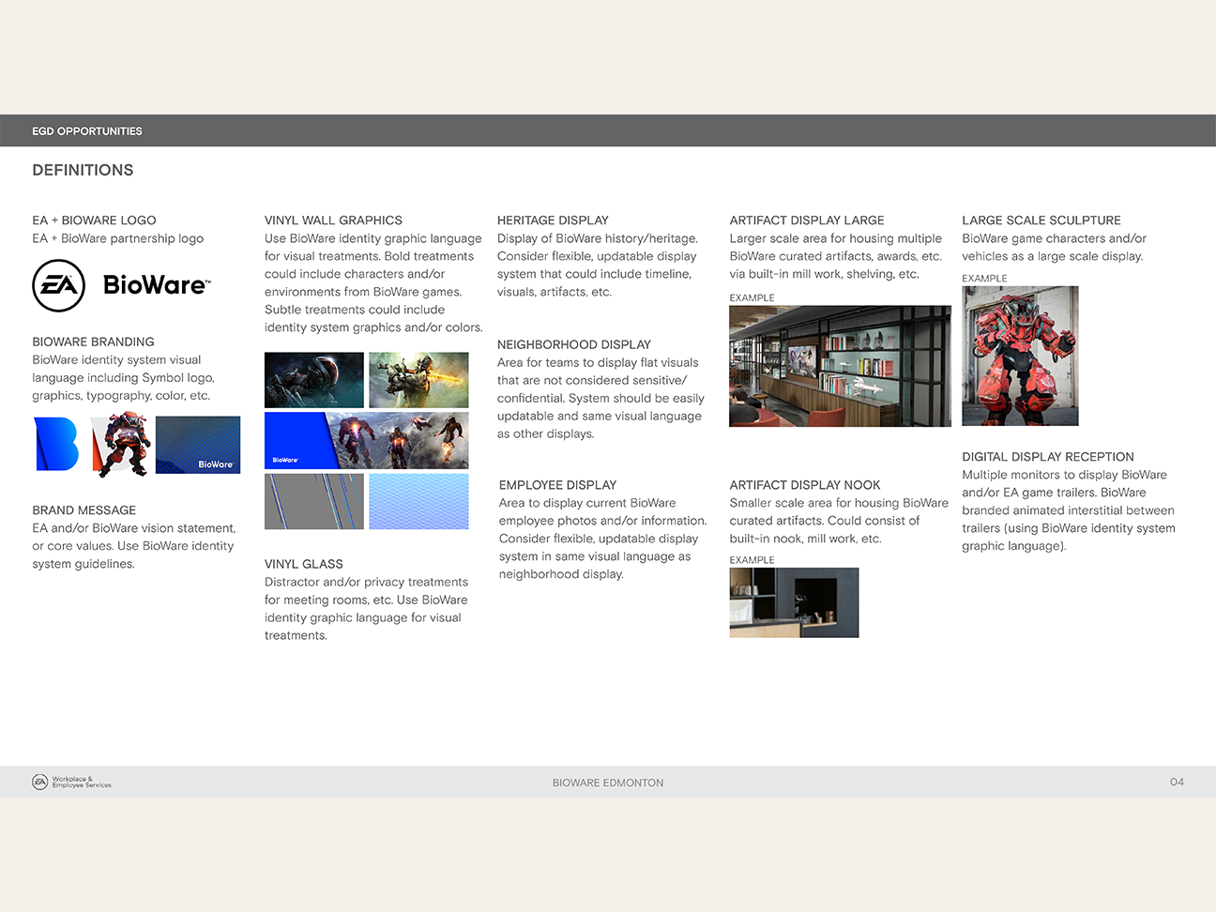Select the DIGITAL DISPLAY RECEPTION heading
The height and width of the screenshot is (912, 1216).
pyautogui.click(x=1048, y=457)
